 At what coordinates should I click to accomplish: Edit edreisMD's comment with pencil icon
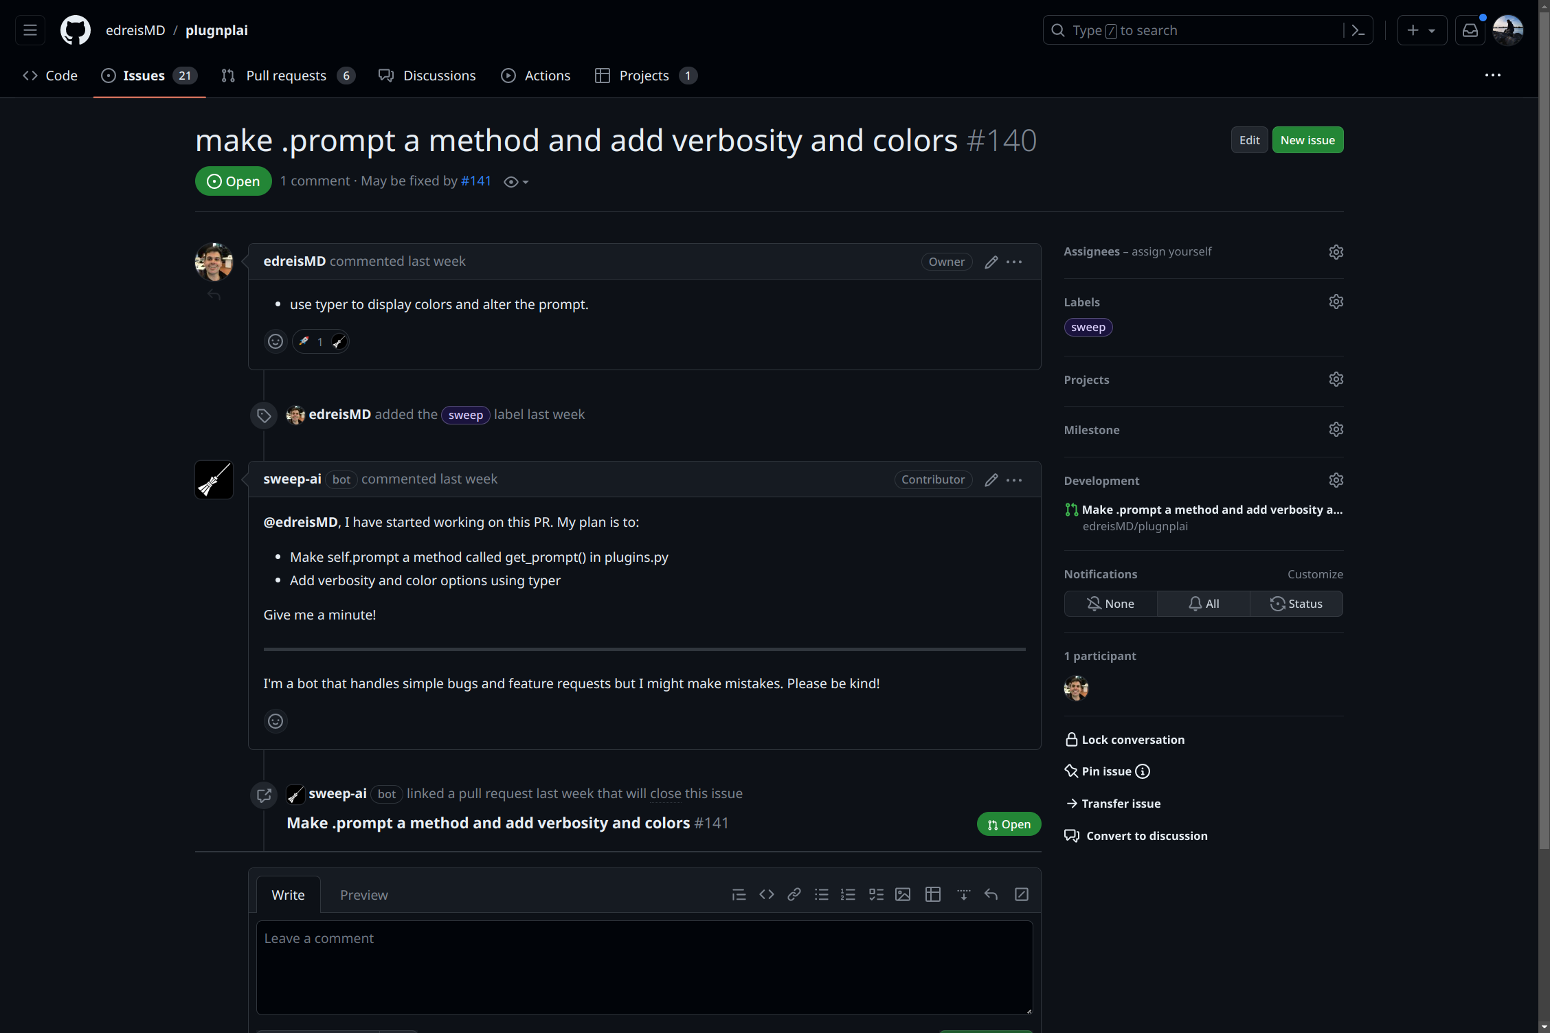[x=991, y=262]
